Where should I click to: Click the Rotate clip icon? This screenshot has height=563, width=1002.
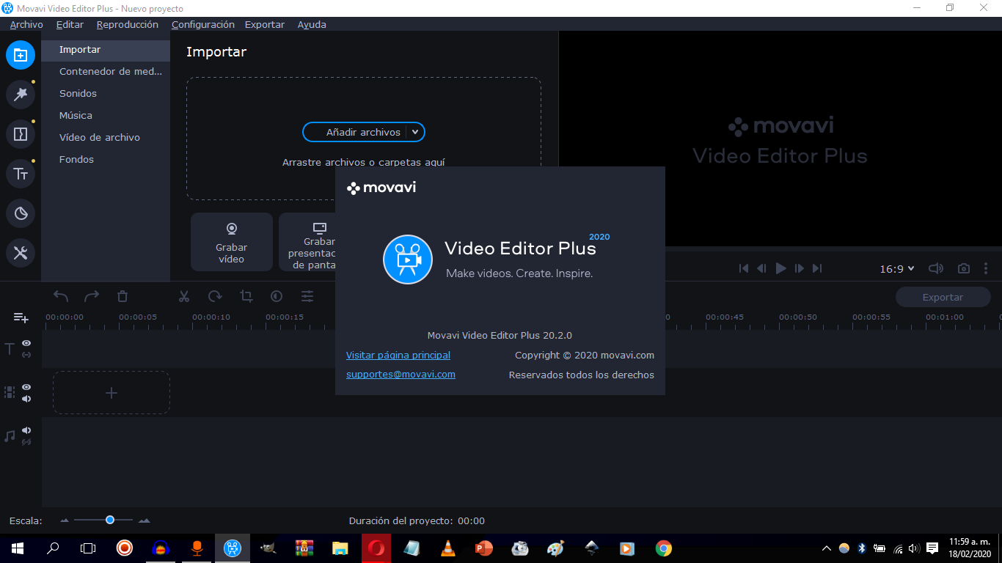tap(215, 296)
